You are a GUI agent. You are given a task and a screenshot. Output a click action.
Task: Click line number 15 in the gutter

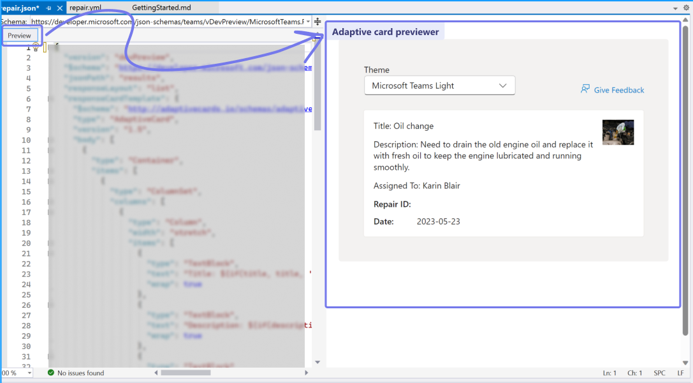[x=26, y=192]
